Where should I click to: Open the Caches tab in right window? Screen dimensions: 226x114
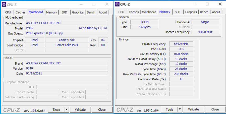(134, 12)
